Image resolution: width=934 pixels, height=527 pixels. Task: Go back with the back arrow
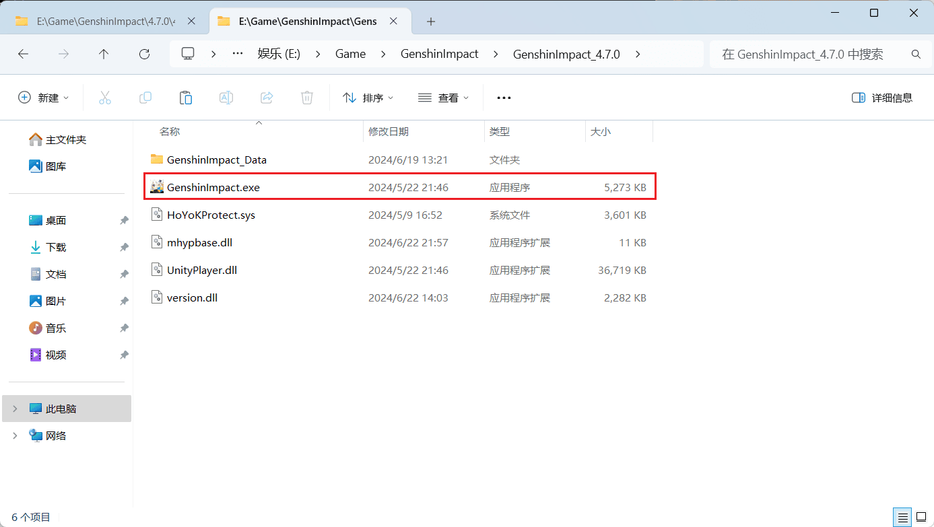[23, 54]
